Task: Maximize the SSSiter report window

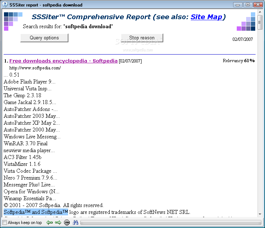Action: [248, 5]
